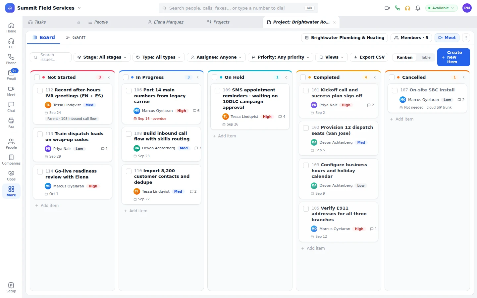
Task: Open the Assignee: Anyone dropdown
Action: (216, 57)
